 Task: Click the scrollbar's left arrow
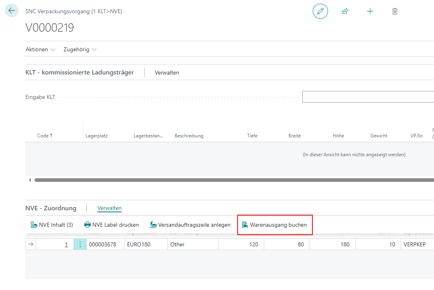[30, 180]
